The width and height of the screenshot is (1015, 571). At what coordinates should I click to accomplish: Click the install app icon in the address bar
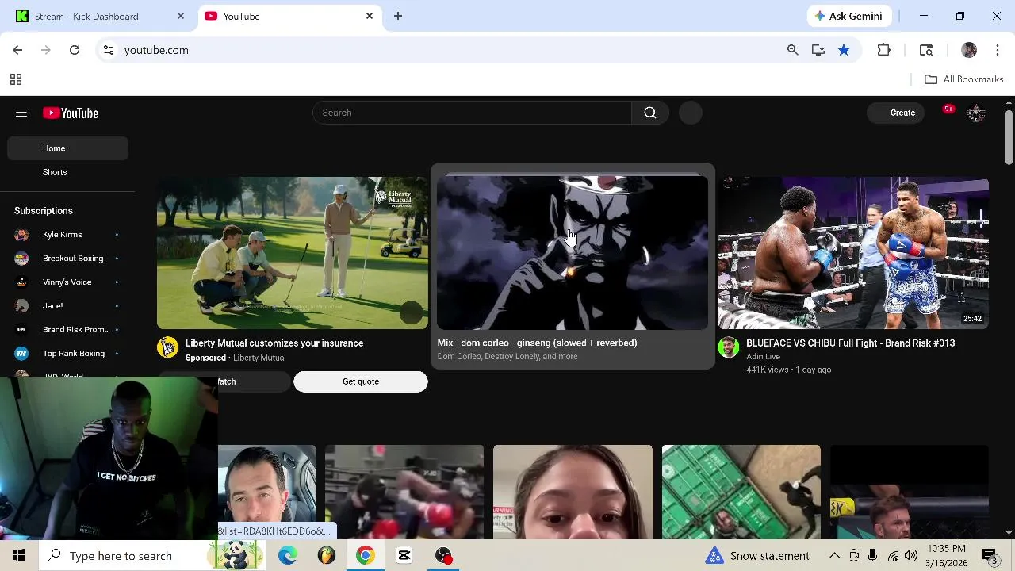(x=818, y=50)
